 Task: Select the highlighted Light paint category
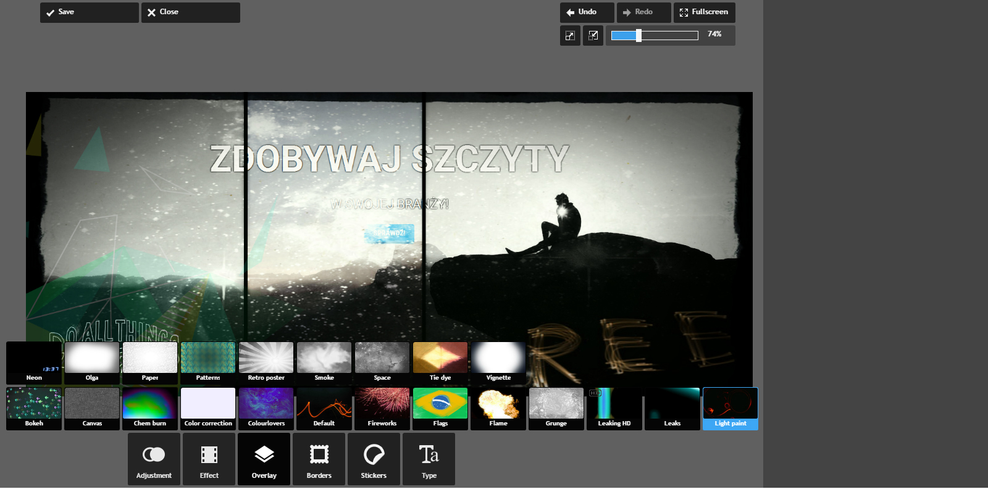[x=731, y=409]
